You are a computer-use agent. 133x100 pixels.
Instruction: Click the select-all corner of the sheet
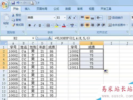[x=4, y=43]
